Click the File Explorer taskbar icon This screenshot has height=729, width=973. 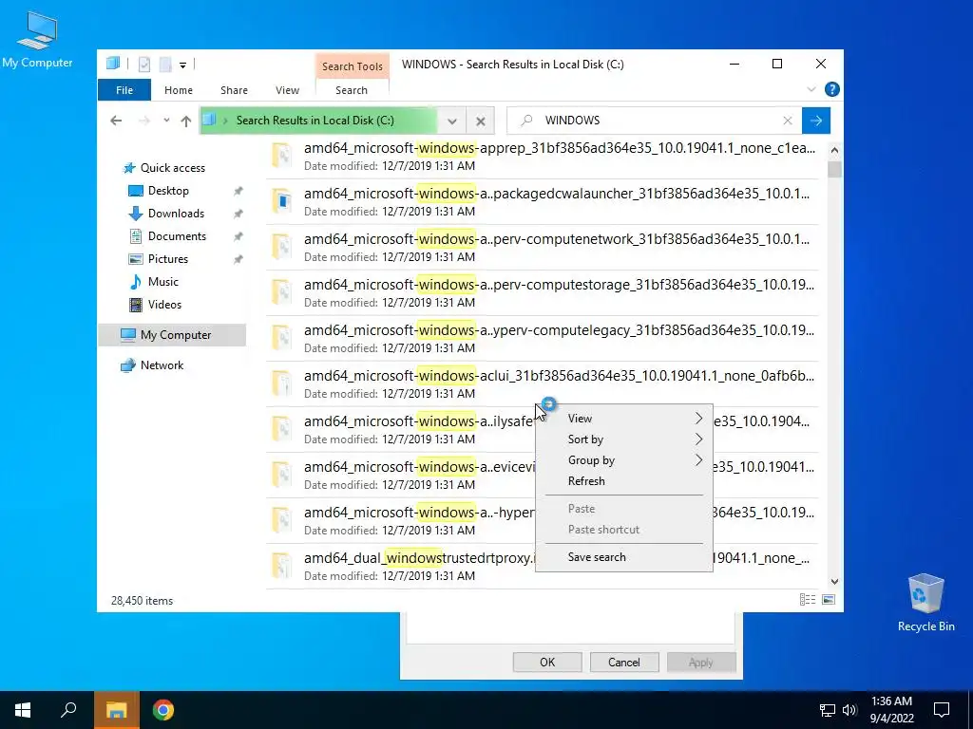(x=117, y=710)
